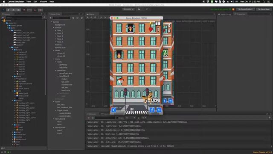Switch to the Properties tab

click(240, 14)
